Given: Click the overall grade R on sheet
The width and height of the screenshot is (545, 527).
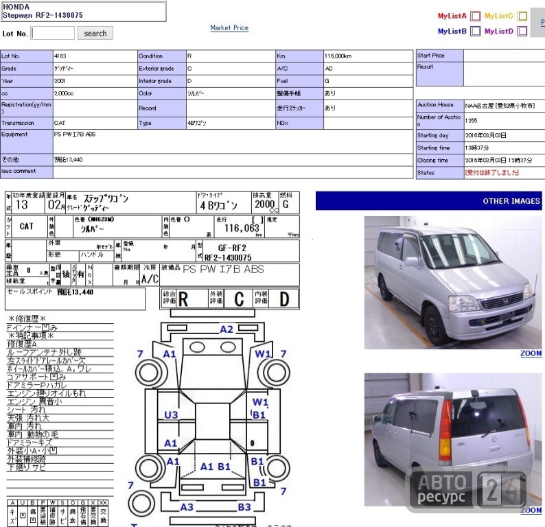Looking at the screenshot, I should click(183, 299).
